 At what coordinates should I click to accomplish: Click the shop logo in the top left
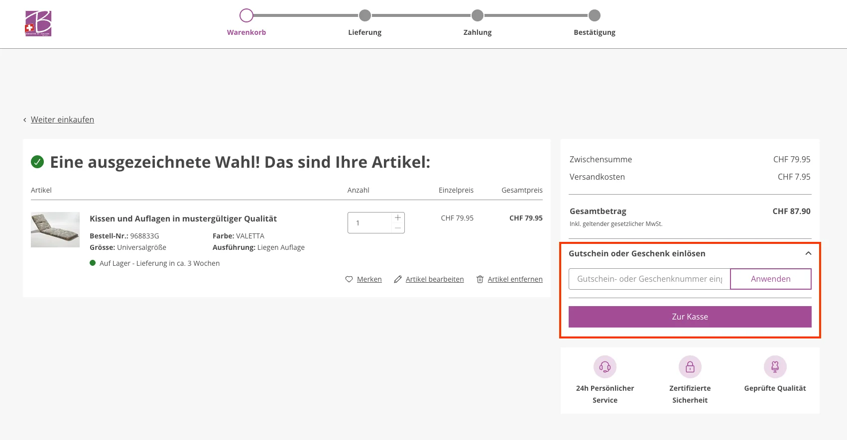coord(38,23)
